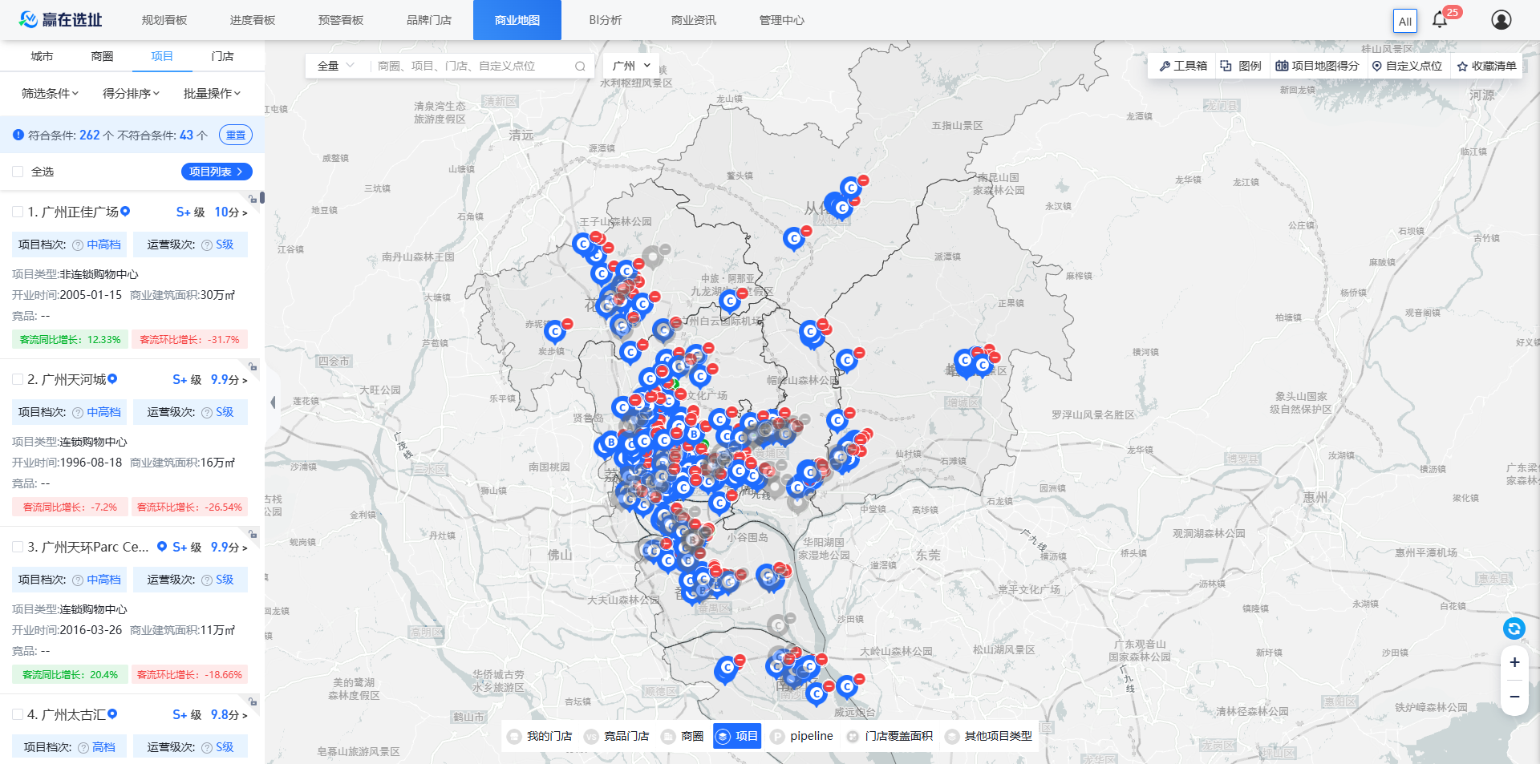The width and height of the screenshot is (1540, 764).
Task: Select the 商圈 sidebar tab
Action: click(x=102, y=56)
